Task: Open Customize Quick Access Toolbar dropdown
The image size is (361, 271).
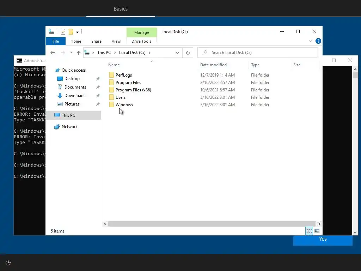Action: [77, 32]
